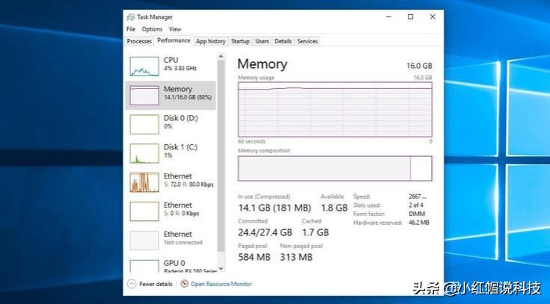Select the GPU 0 graph thumbnail

144,267
